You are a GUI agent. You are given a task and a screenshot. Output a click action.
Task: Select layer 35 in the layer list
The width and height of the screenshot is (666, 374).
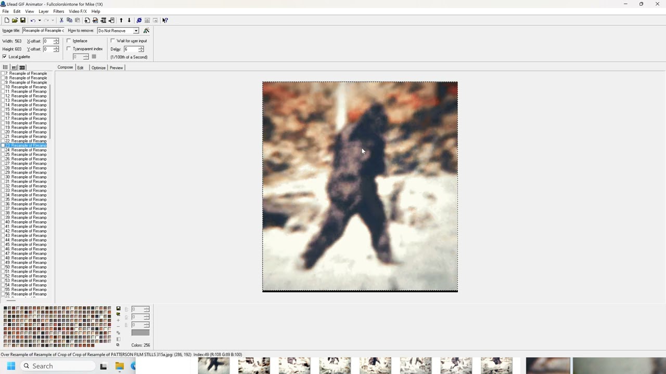[26, 199]
